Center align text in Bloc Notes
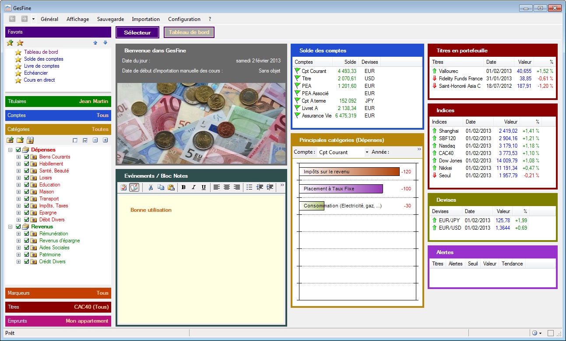Viewport: 566px width, 341px height. [x=226, y=187]
